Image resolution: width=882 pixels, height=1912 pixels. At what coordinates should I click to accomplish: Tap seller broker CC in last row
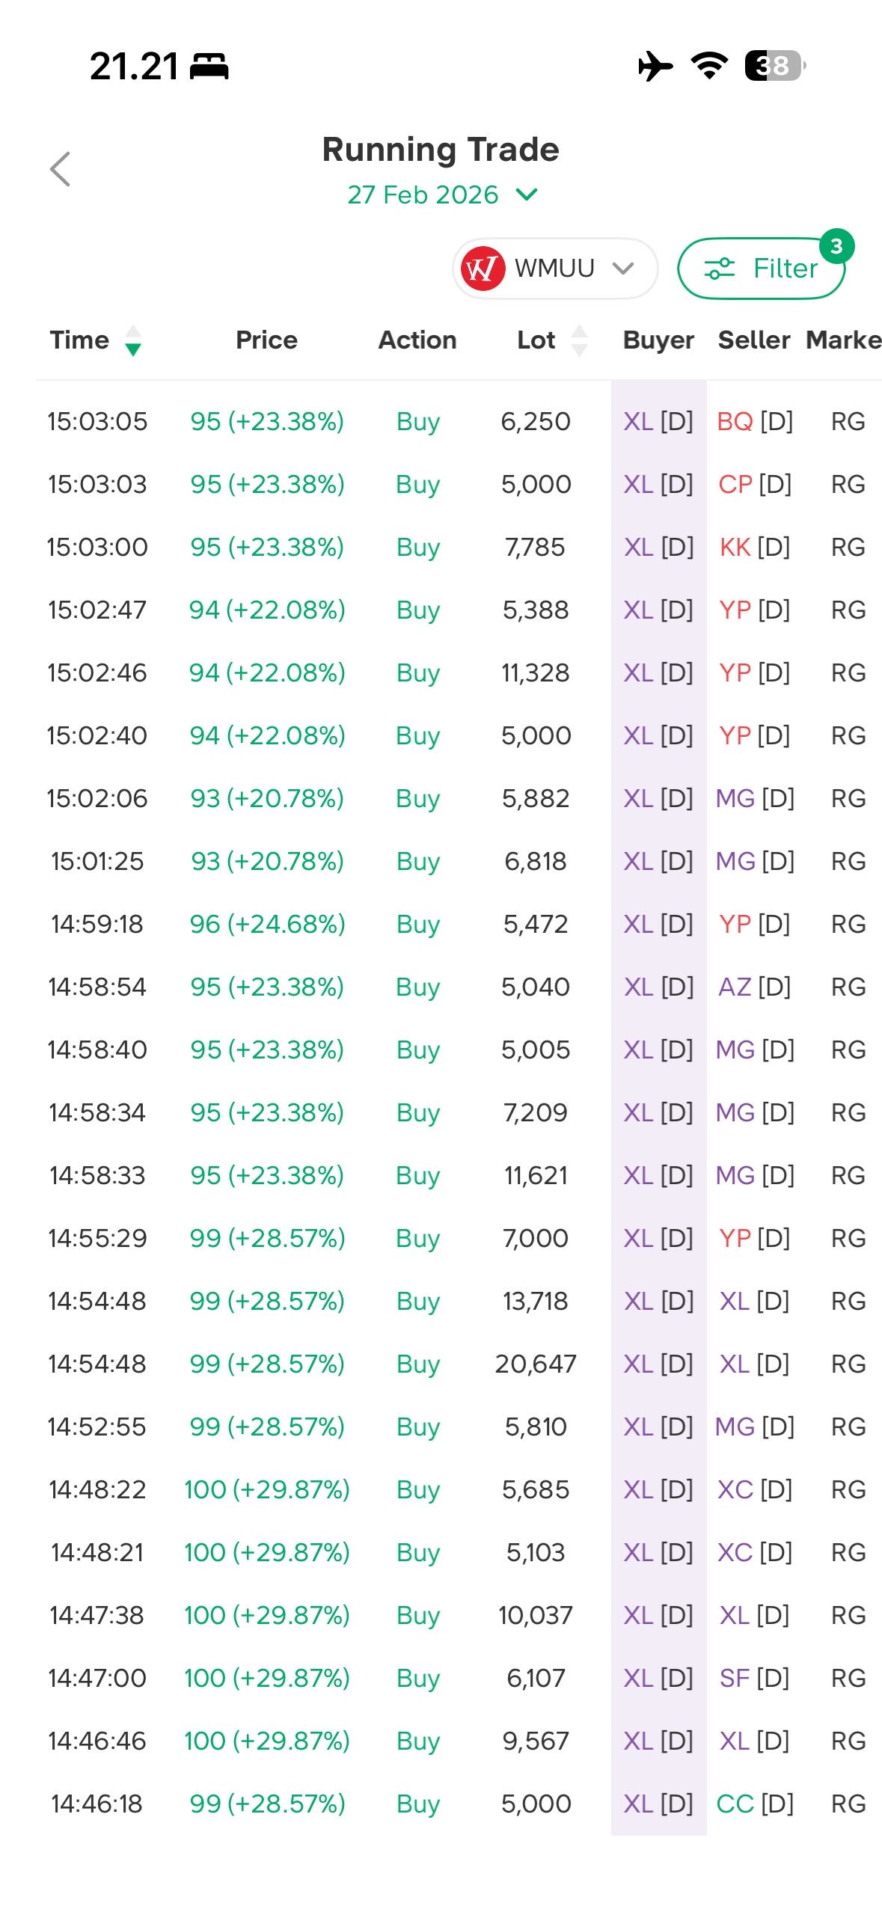tap(735, 1804)
